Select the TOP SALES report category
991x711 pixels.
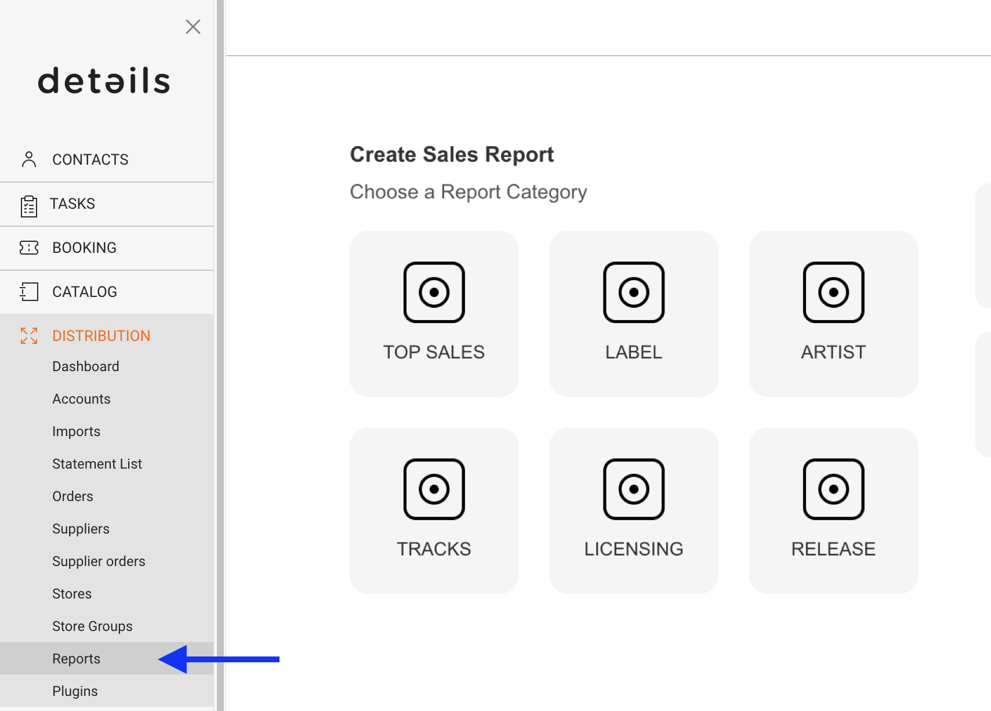pyautogui.click(x=434, y=313)
